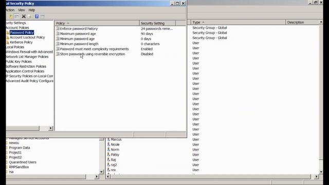329x185 pixels.
Task: Select IP Security Policies on Local Computer node
Action: [30, 76]
